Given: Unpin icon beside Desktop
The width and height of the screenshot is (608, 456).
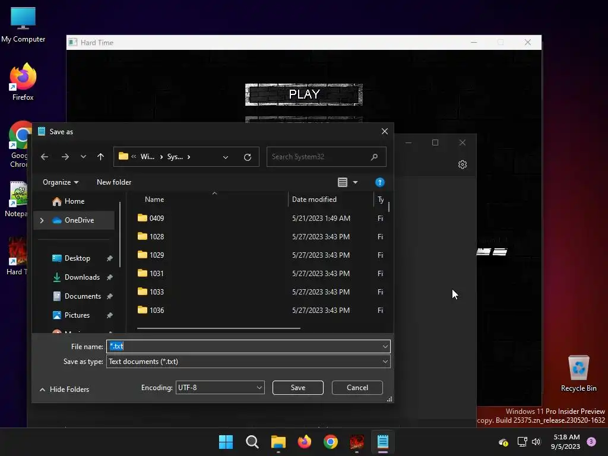Looking at the screenshot, I should click(110, 258).
